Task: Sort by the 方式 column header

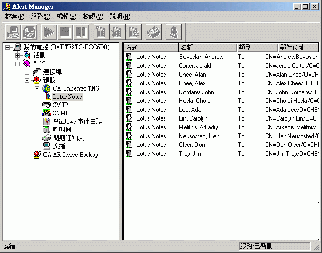Action: tap(151, 48)
